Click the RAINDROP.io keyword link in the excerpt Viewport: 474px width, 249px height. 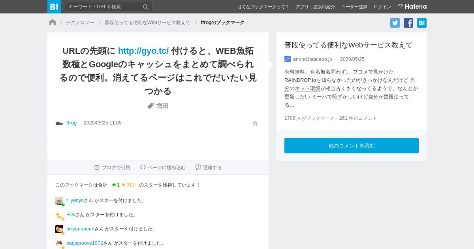pyautogui.click(x=300, y=80)
